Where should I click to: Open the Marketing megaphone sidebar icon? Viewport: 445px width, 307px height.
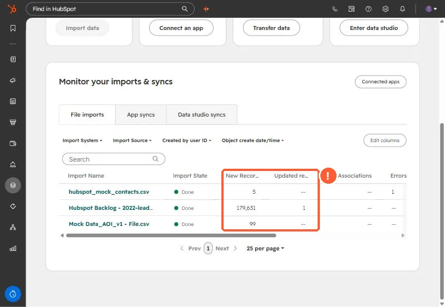(x=13, y=80)
